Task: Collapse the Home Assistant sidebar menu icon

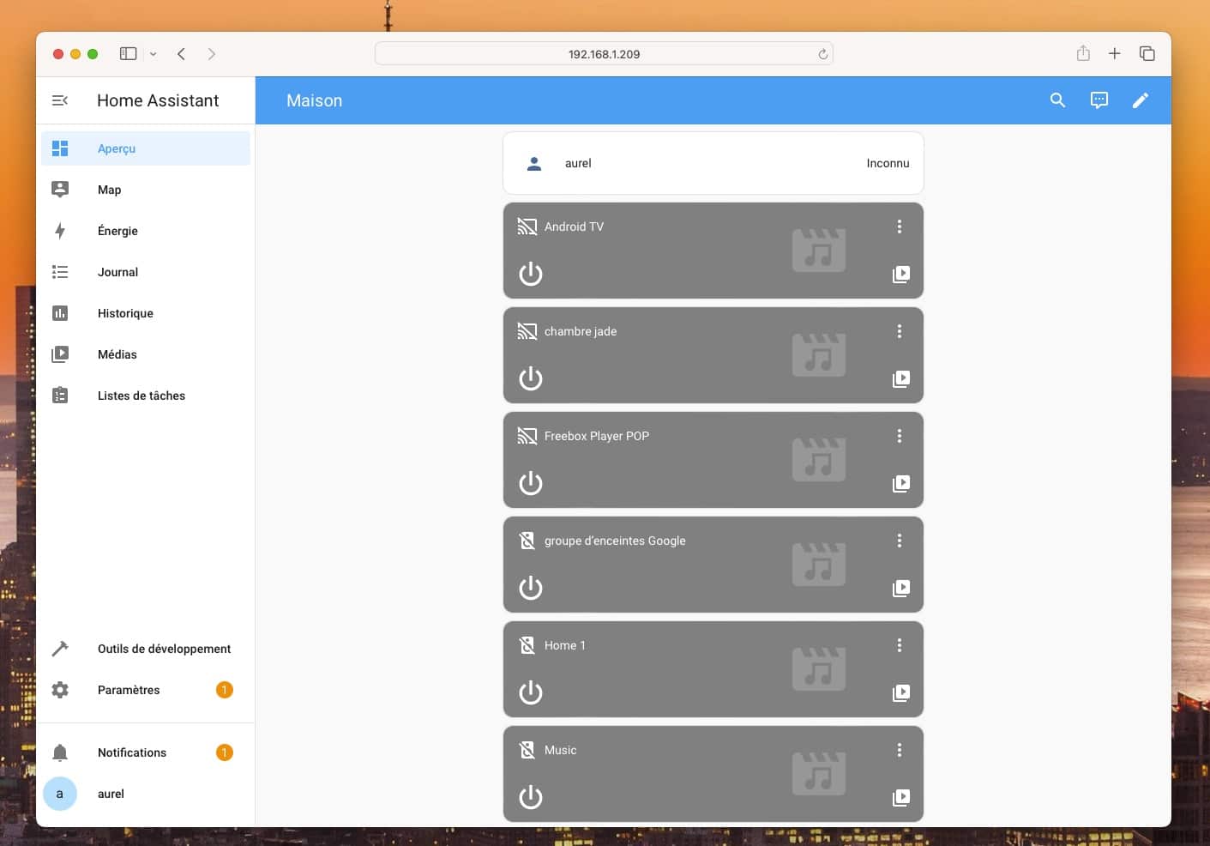Action: (60, 100)
